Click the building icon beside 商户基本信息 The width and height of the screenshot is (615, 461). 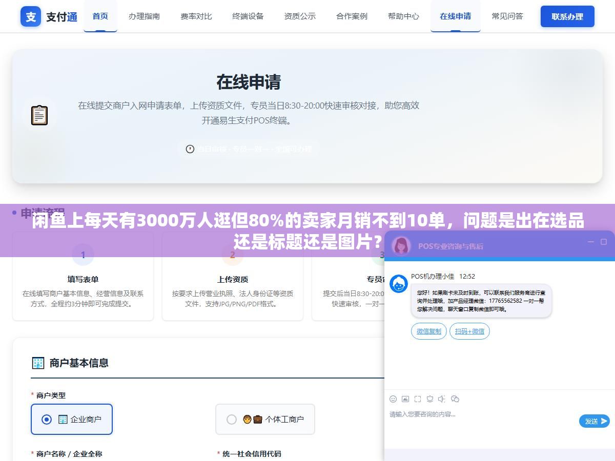click(x=38, y=363)
